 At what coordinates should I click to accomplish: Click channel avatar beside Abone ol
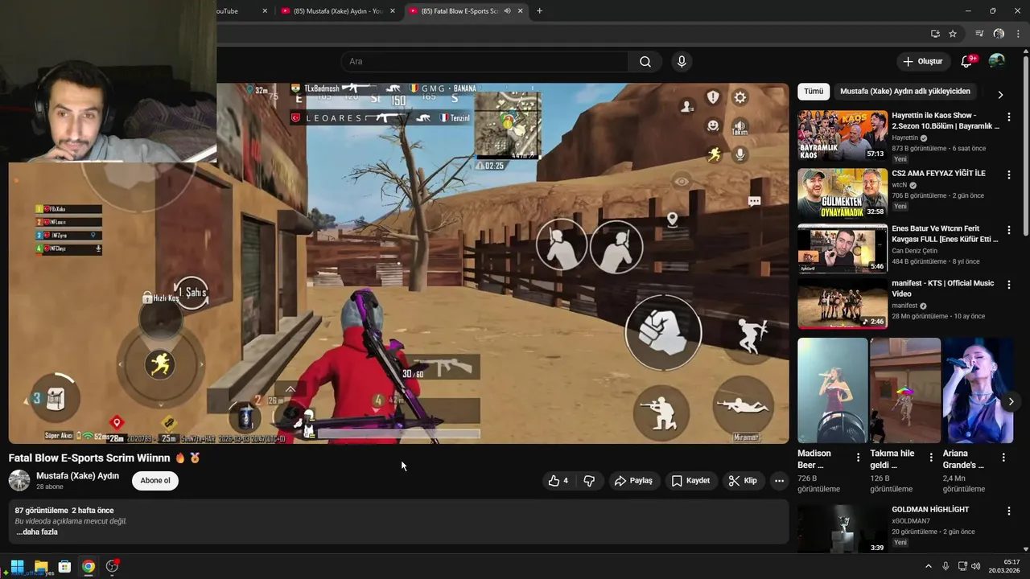pyautogui.click(x=19, y=481)
